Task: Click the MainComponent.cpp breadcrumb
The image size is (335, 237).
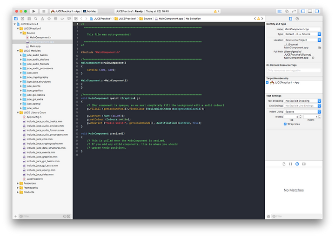Action: [x=169, y=19]
